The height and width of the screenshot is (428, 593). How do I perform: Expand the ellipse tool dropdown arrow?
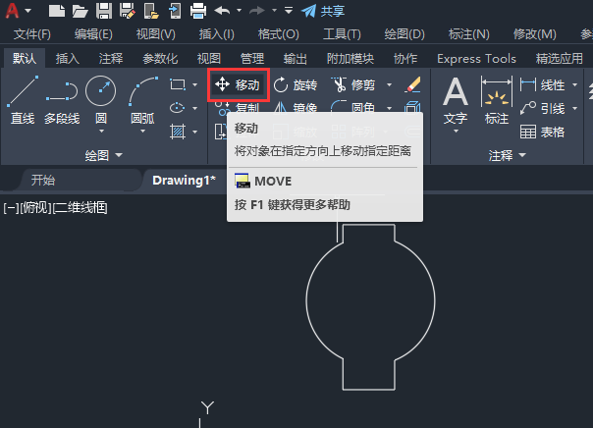pos(194,109)
